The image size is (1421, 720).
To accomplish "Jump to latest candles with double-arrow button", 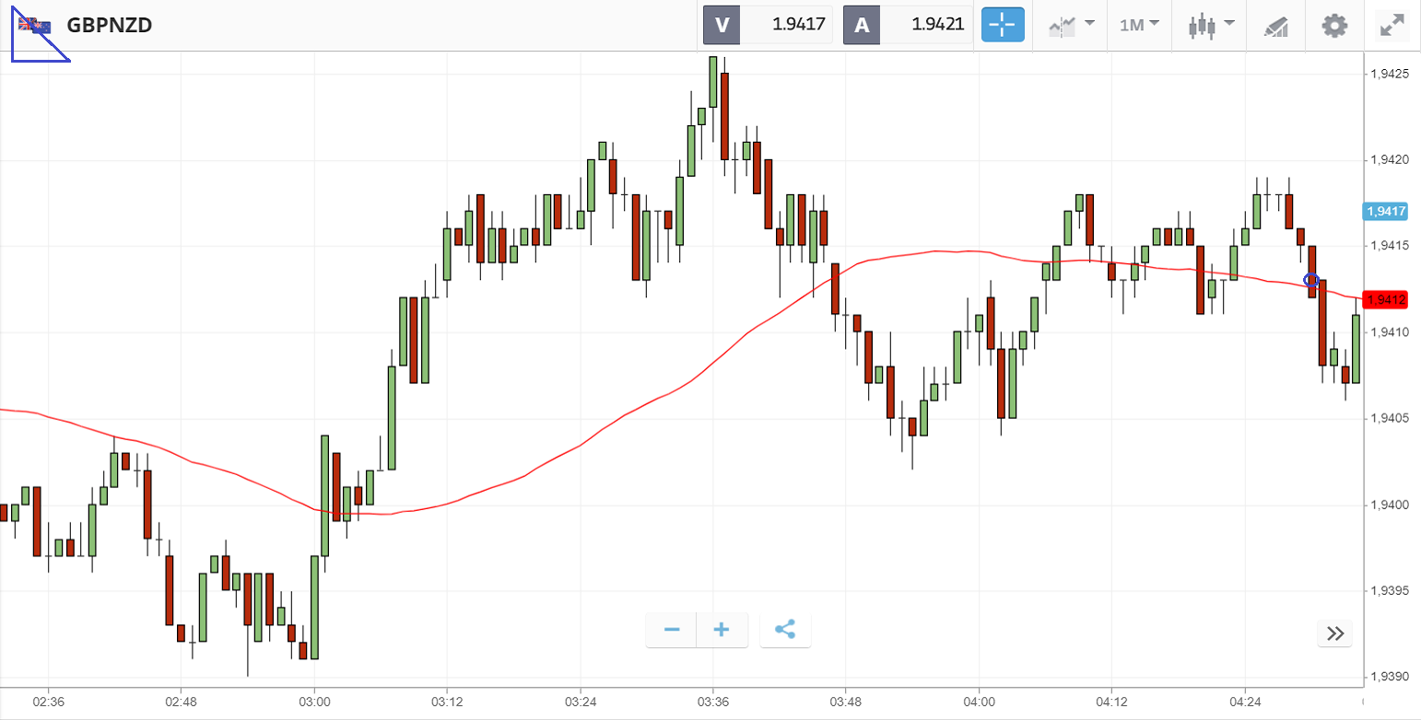I will click(x=1334, y=633).
